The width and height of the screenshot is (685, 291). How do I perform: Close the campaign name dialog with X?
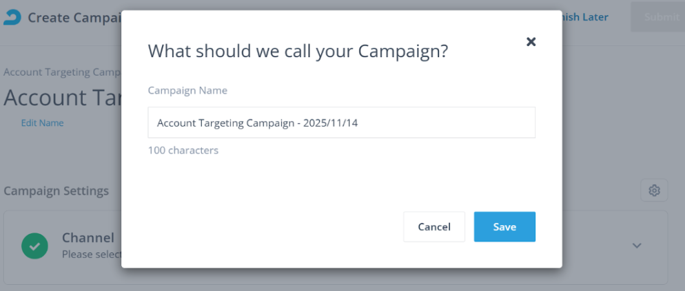click(x=531, y=41)
